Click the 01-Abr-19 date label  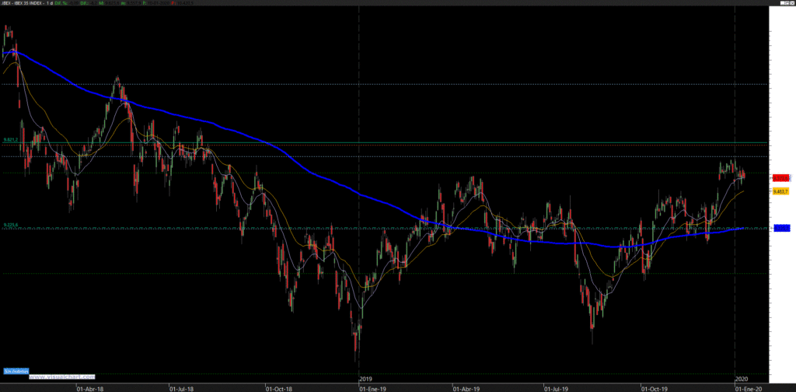coord(466,388)
